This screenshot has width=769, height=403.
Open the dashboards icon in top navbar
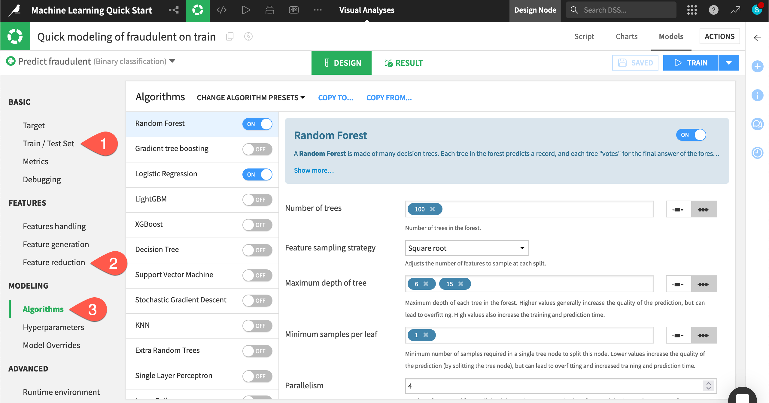[293, 10]
